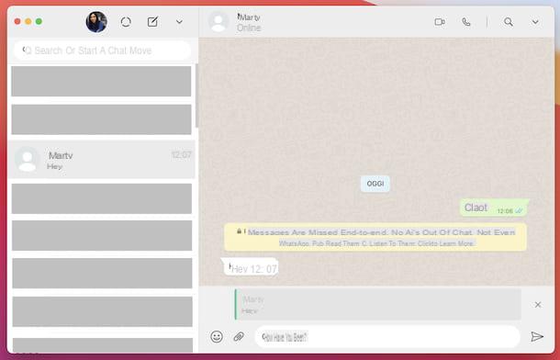Click the chat list scrollbar
Screen dimensions: 560x360
(196, 96)
